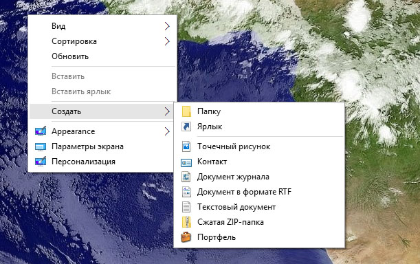Click the Создать submenu chevron

[167, 111]
